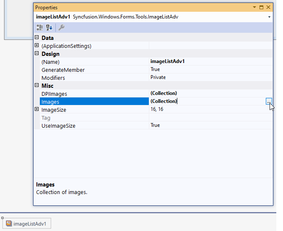Expand the (ApplicationSettings) node
The image size is (283, 231).
pos(36,45)
